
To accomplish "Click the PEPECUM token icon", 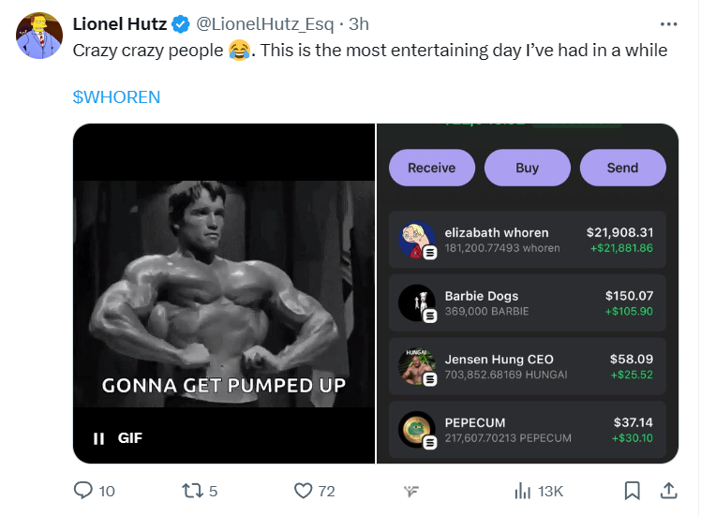I will coord(416,430).
